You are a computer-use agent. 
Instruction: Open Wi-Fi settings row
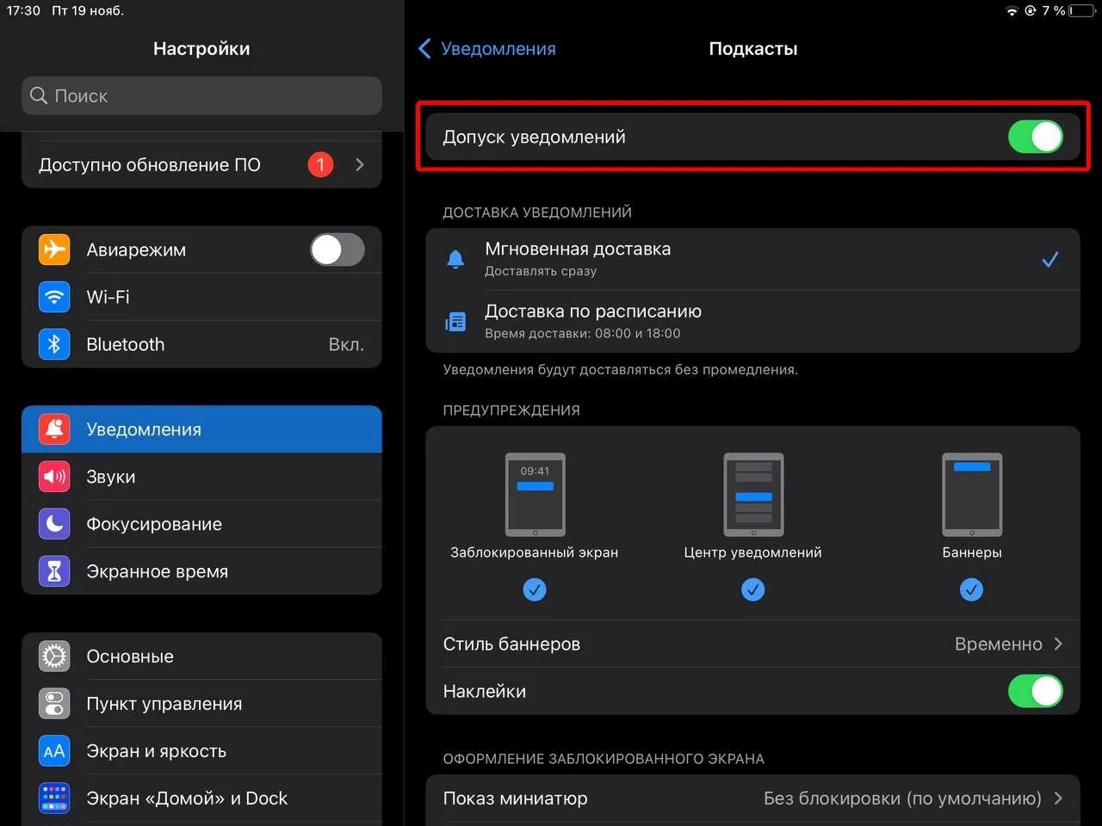click(201, 297)
